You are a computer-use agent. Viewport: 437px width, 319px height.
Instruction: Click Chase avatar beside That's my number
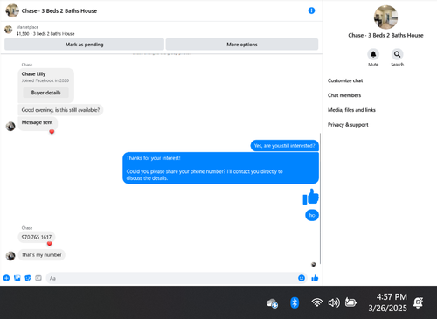[x=10, y=256]
